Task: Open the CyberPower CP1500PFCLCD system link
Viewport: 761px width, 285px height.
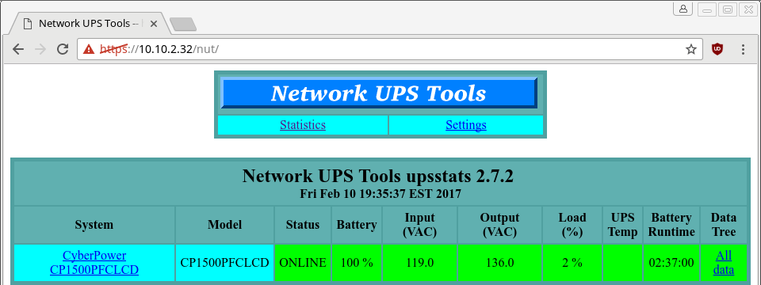Action: coord(94,263)
